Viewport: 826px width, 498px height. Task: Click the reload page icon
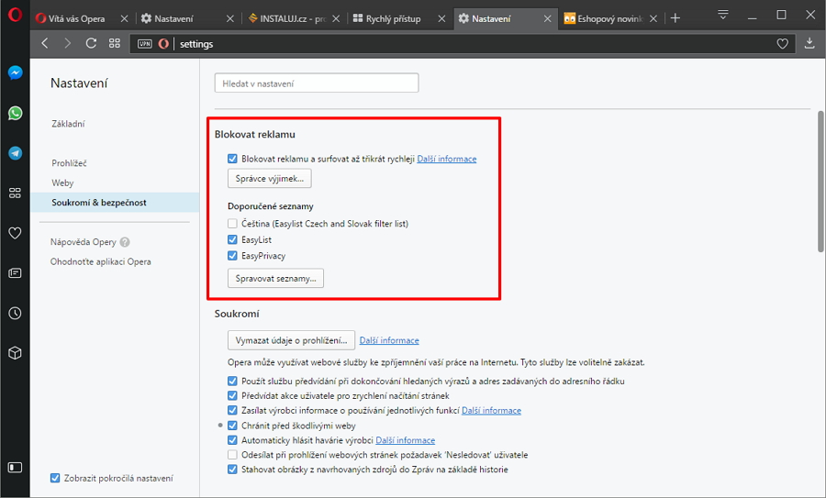tap(91, 43)
